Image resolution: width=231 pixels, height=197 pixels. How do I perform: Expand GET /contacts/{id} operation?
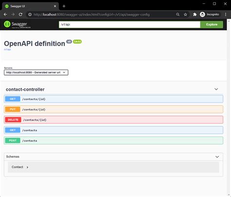(114, 99)
